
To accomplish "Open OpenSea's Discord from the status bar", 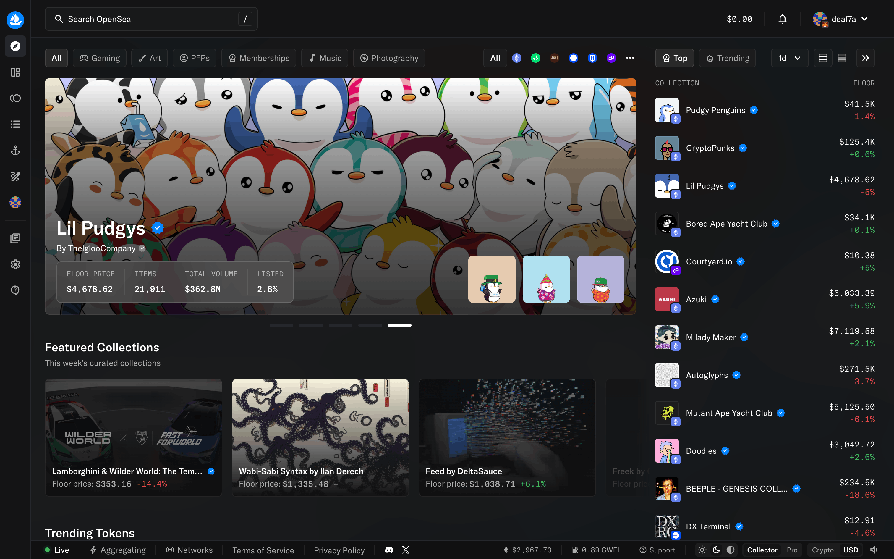I will pyautogui.click(x=389, y=550).
